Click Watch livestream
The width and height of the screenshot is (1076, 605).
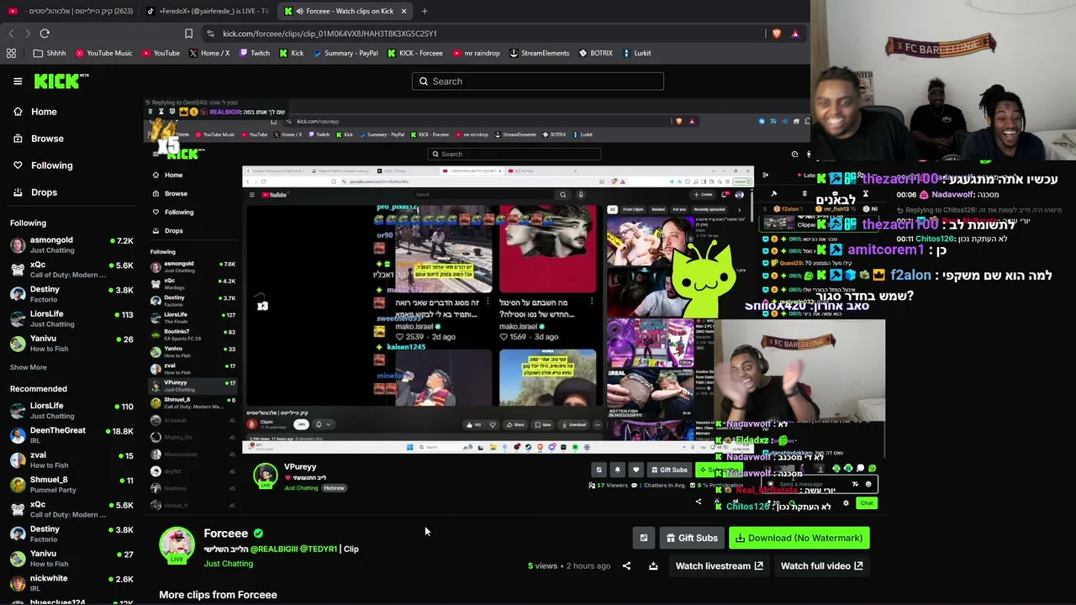[719, 566]
